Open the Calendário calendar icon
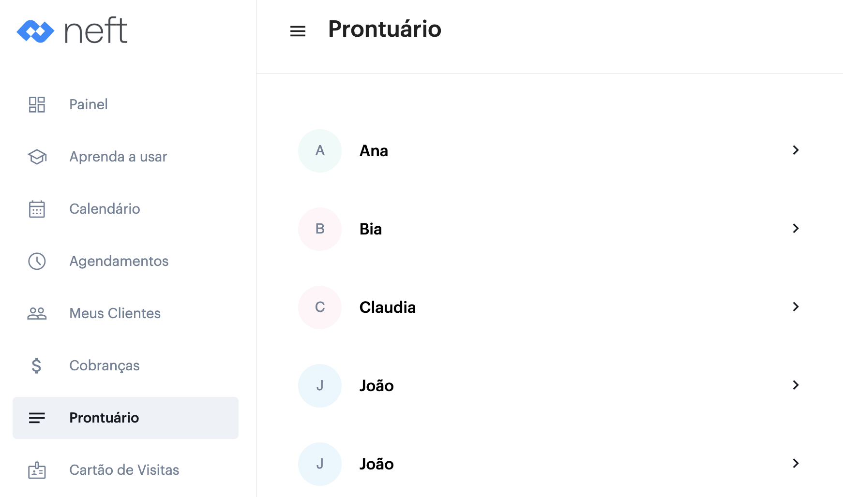The height and width of the screenshot is (497, 843). 37,209
